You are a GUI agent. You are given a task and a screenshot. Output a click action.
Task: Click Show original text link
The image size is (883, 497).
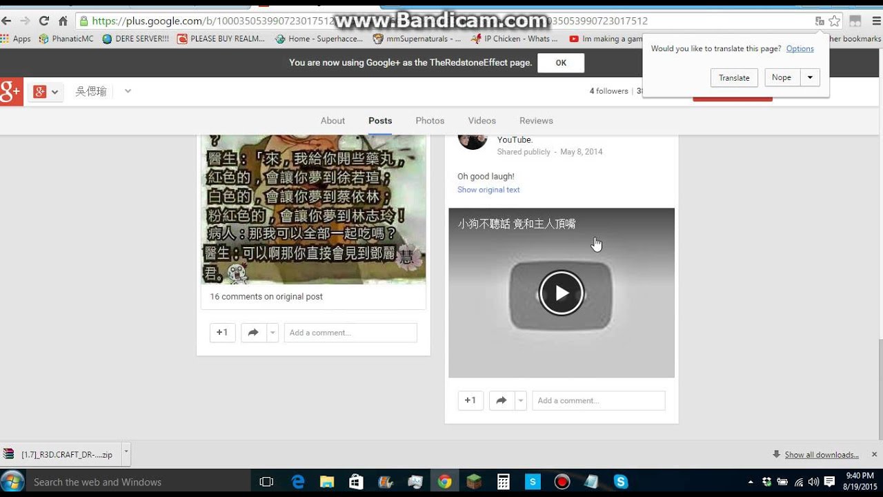488,190
